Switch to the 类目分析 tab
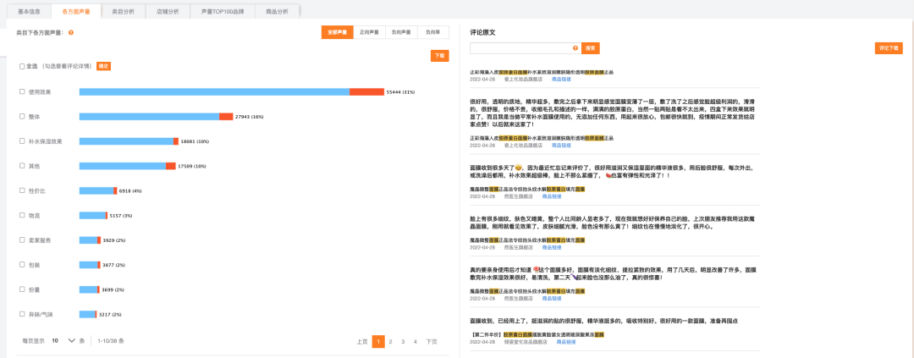 [x=123, y=11]
